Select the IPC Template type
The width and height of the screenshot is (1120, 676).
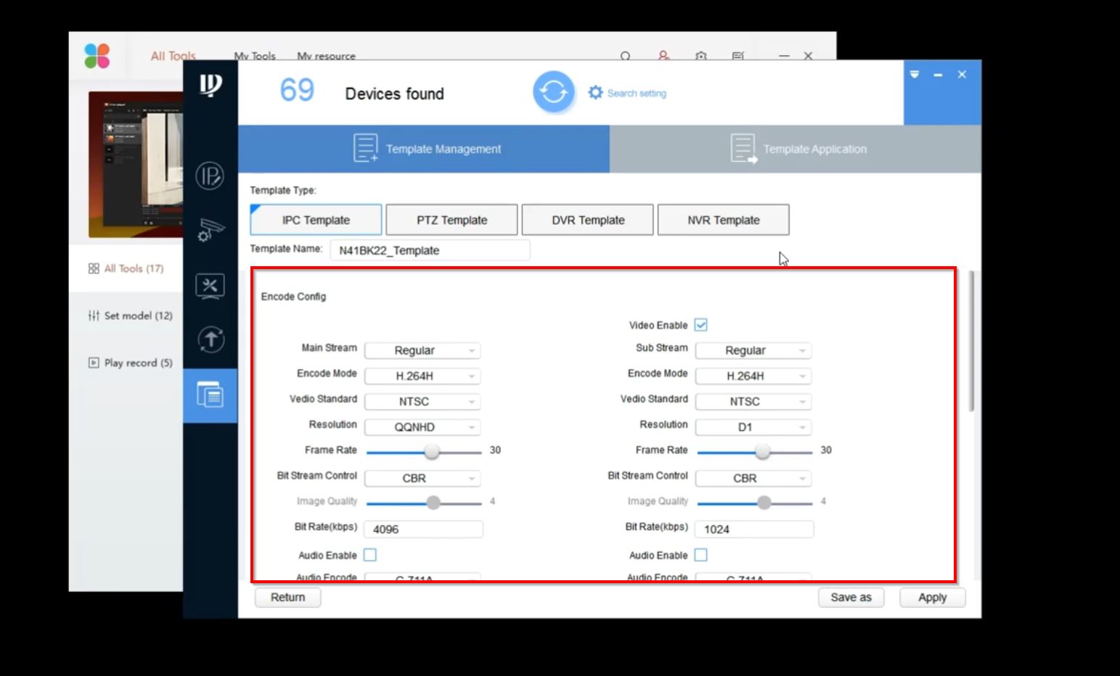(316, 220)
